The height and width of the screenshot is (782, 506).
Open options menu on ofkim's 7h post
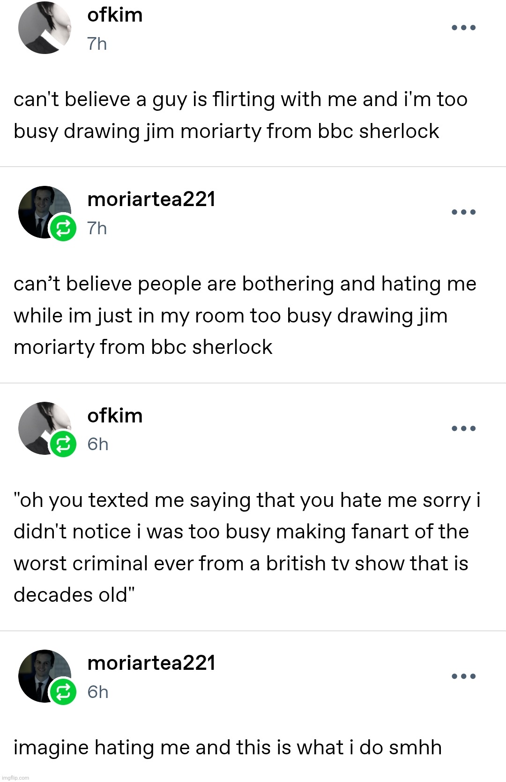463,28
